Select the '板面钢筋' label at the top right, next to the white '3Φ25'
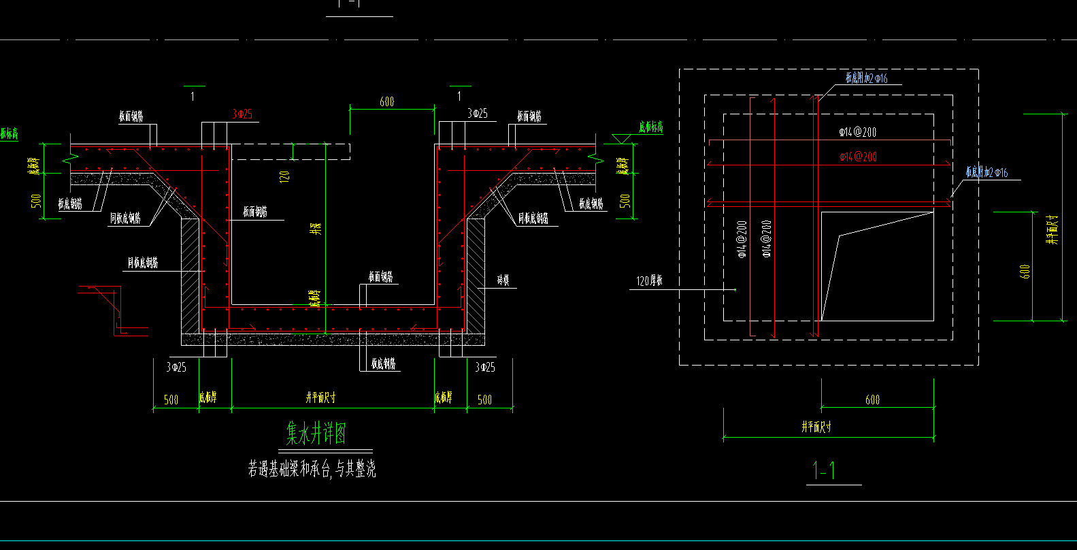Viewport: 1077px width, 550px height. [529, 116]
